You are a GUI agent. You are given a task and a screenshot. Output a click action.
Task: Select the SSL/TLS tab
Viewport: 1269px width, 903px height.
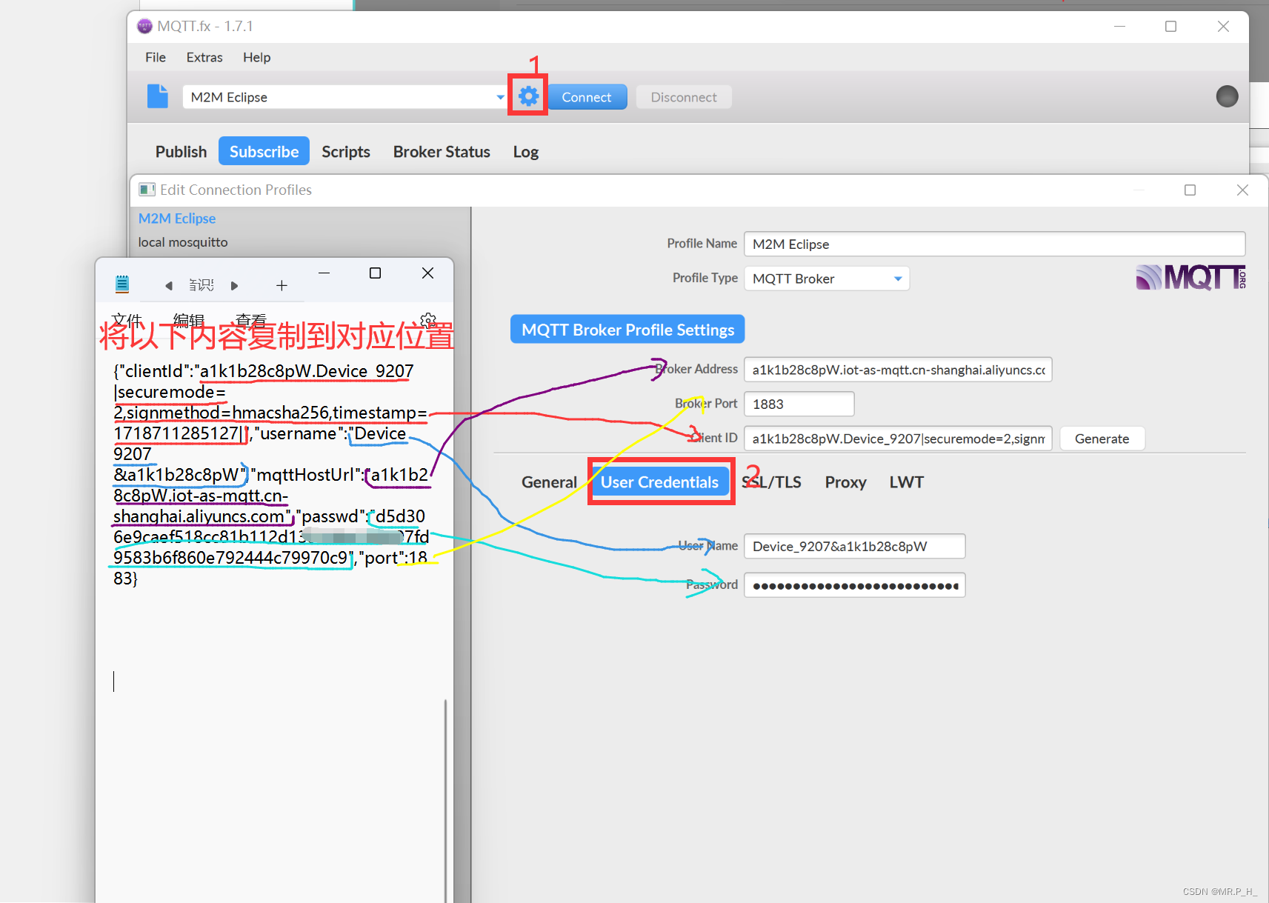[772, 482]
